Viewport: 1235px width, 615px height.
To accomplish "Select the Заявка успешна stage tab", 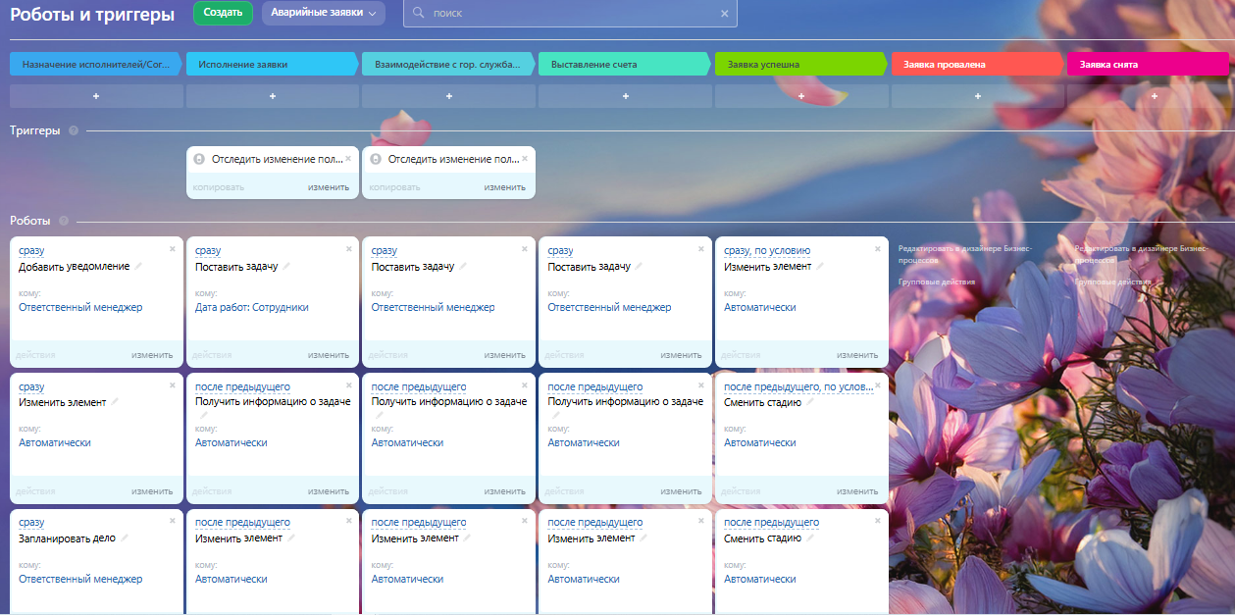I will [x=800, y=64].
